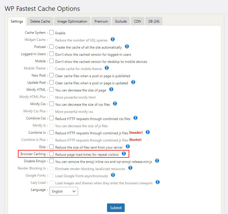Tick the Disable Emojis checkbox
This screenshot has width=228, height=214.
[52, 161]
